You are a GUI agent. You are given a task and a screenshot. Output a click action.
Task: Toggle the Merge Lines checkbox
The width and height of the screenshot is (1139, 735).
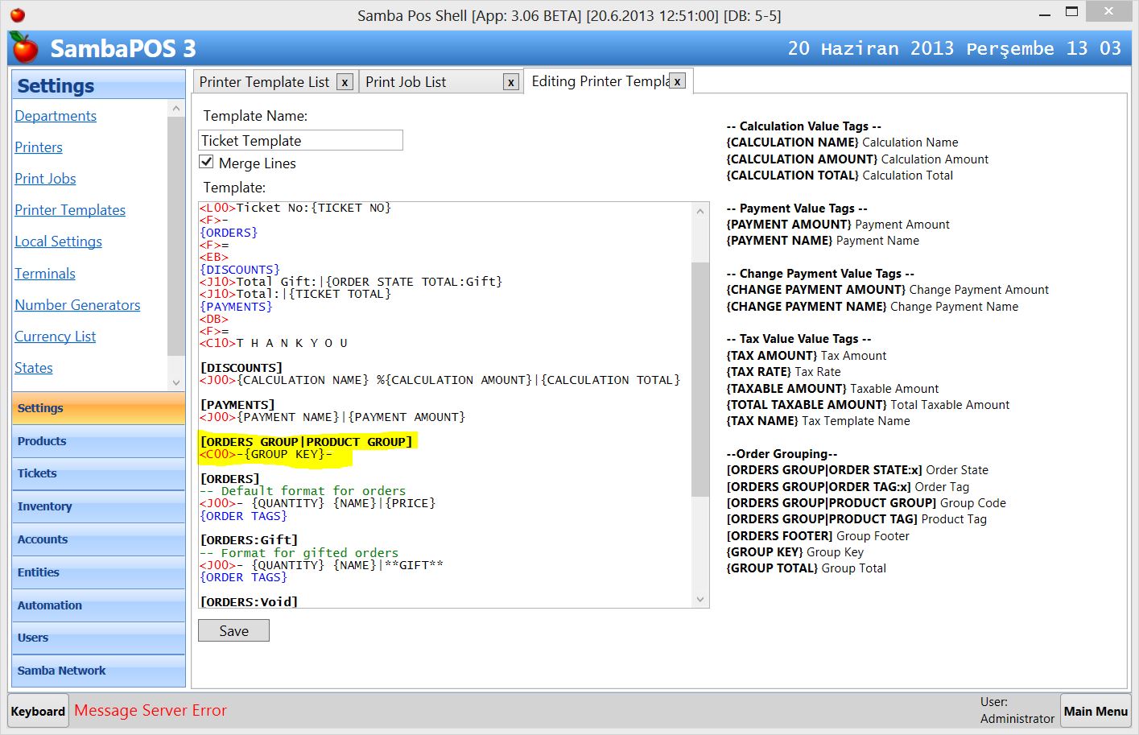(x=207, y=163)
